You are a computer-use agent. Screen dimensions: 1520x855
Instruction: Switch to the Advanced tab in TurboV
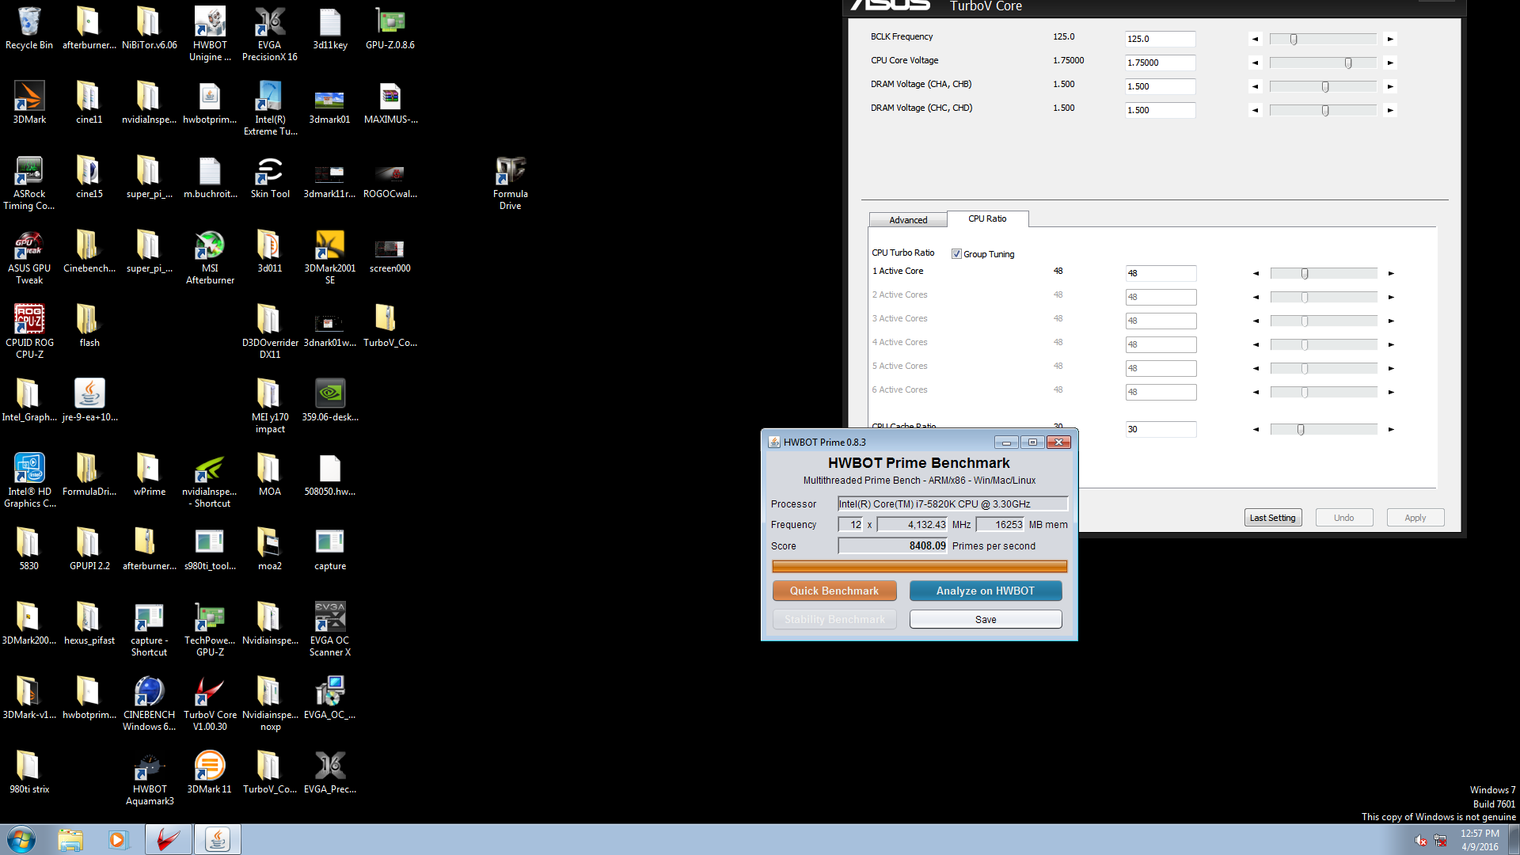[908, 220]
